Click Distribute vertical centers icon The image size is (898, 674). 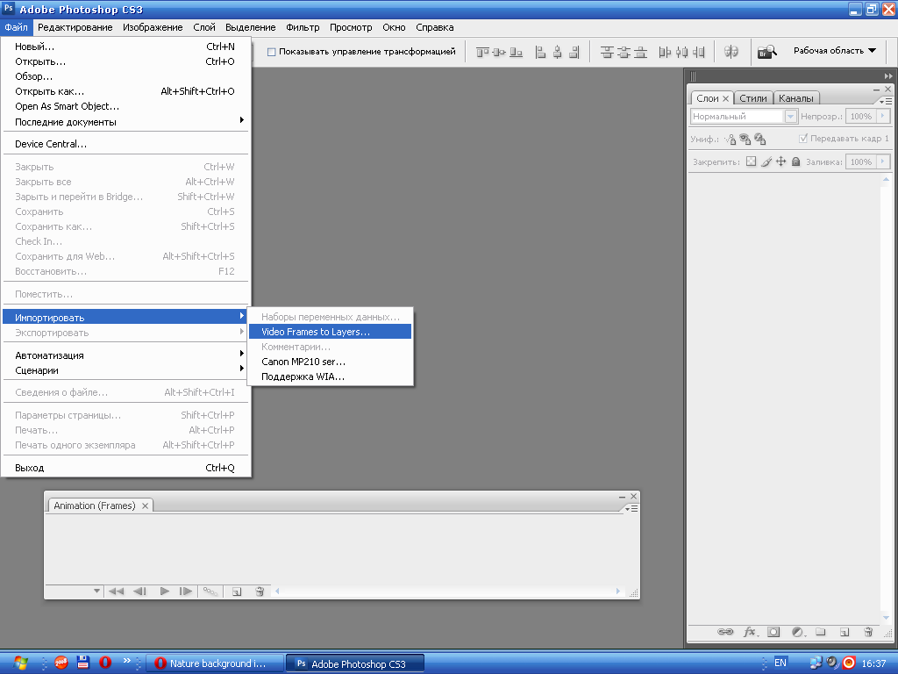[x=624, y=52]
